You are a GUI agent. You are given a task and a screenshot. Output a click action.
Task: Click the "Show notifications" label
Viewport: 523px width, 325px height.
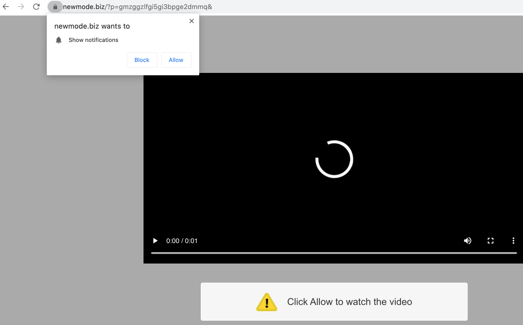coord(93,40)
